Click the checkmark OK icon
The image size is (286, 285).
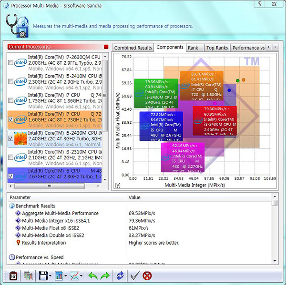(135, 276)
